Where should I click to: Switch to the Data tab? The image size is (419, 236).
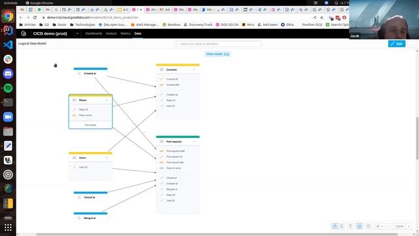click(x=137, y=33)
